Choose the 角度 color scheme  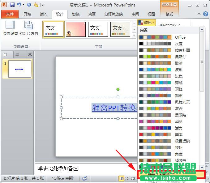pos(169,154)
